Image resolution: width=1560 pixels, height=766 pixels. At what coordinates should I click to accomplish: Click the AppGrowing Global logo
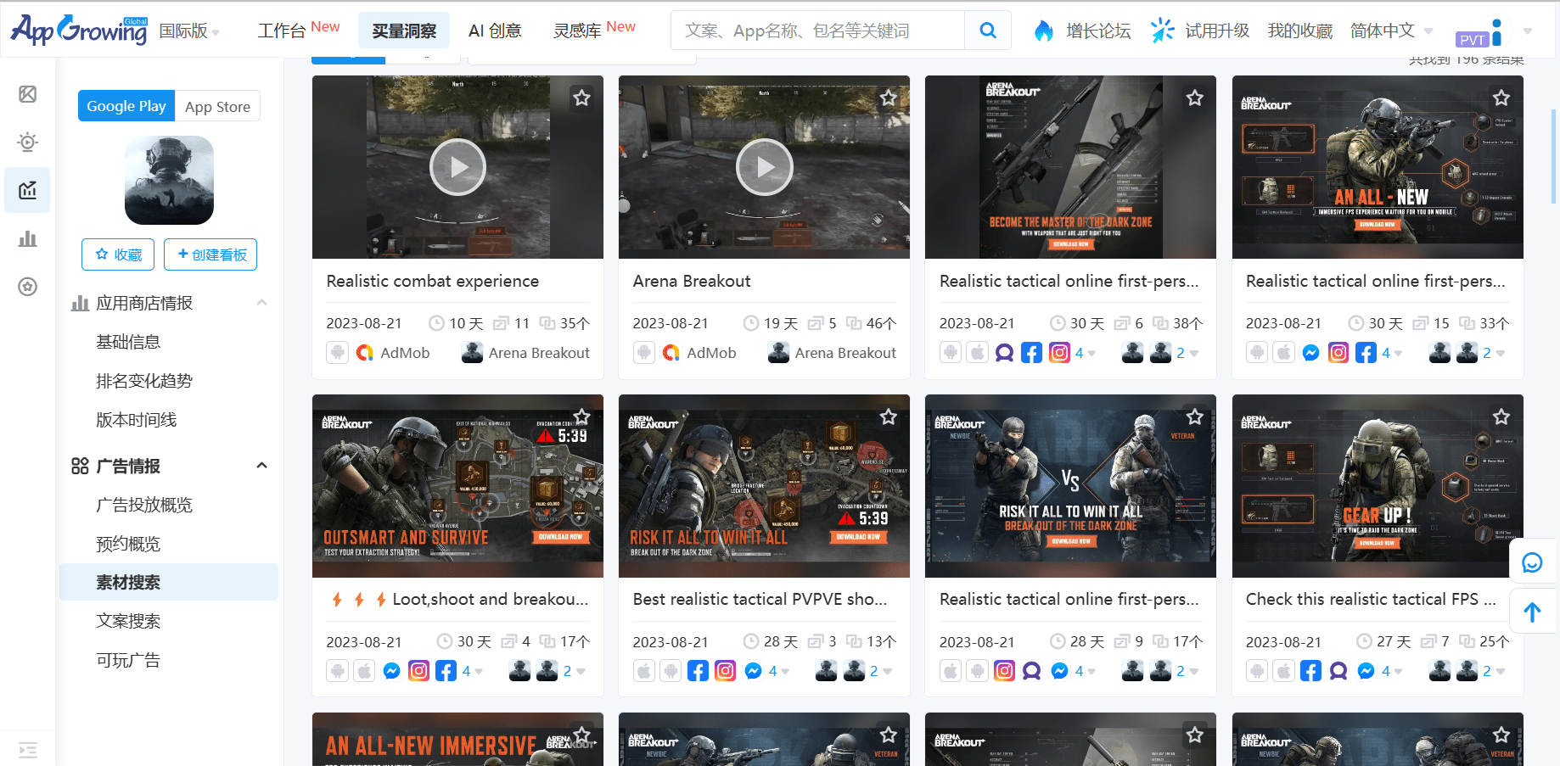[80, 31]
